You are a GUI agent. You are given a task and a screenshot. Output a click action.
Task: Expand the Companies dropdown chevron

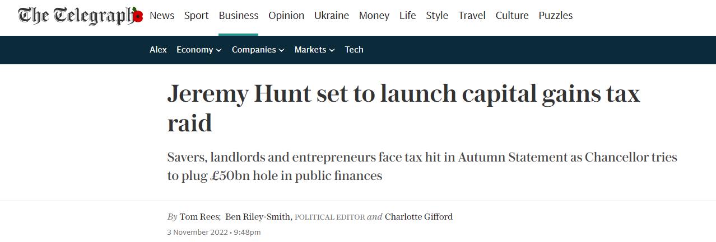(281, 50)
